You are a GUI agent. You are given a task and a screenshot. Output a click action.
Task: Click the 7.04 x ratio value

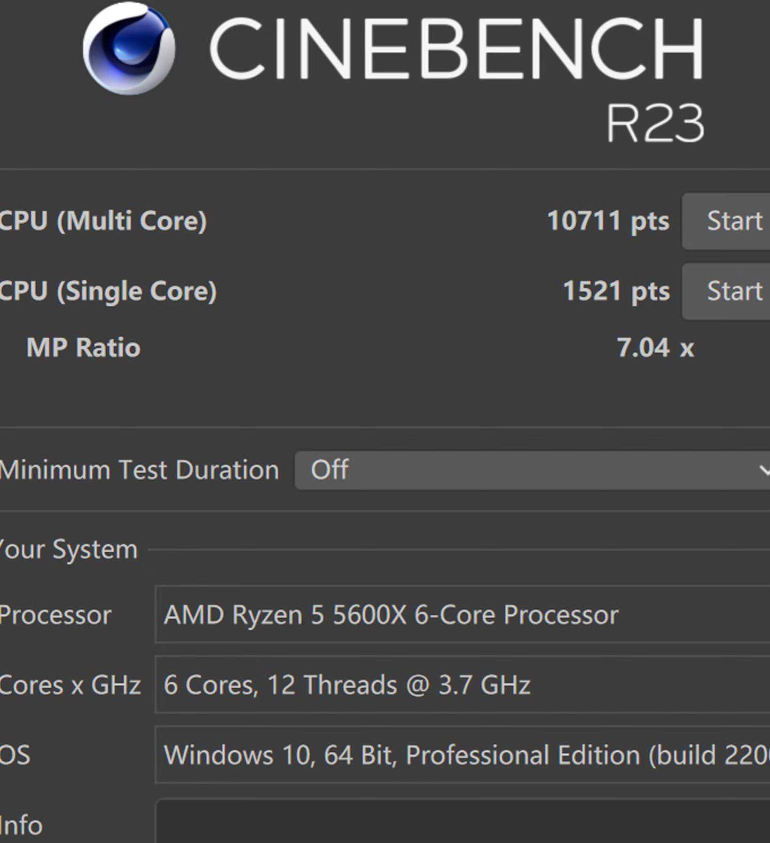655,348
